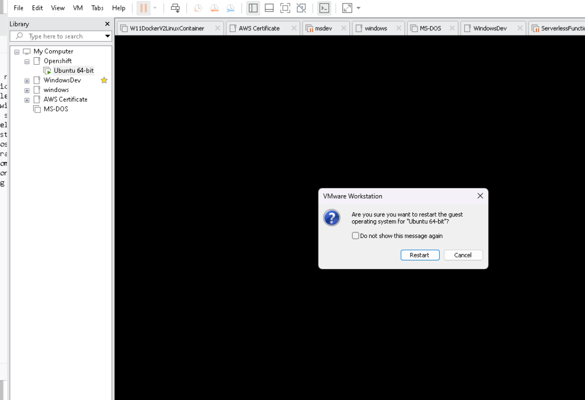Screen dimensions: 585x400
Task: Click the Send Ctrl+Alt+Del toolbar icon
Action: 175,8
